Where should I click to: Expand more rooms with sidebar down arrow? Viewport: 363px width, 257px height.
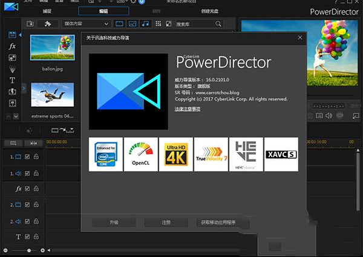pyautogui.click(x=16, y=116)
